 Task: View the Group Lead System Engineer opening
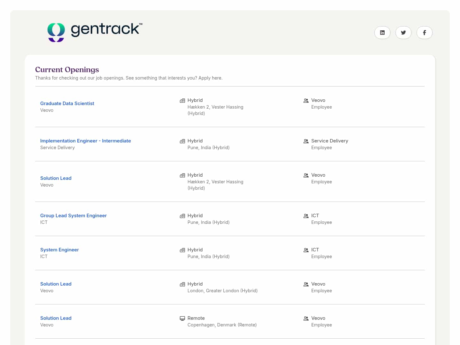tap(73, 216)
